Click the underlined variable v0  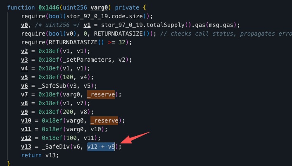coord(24,25)
